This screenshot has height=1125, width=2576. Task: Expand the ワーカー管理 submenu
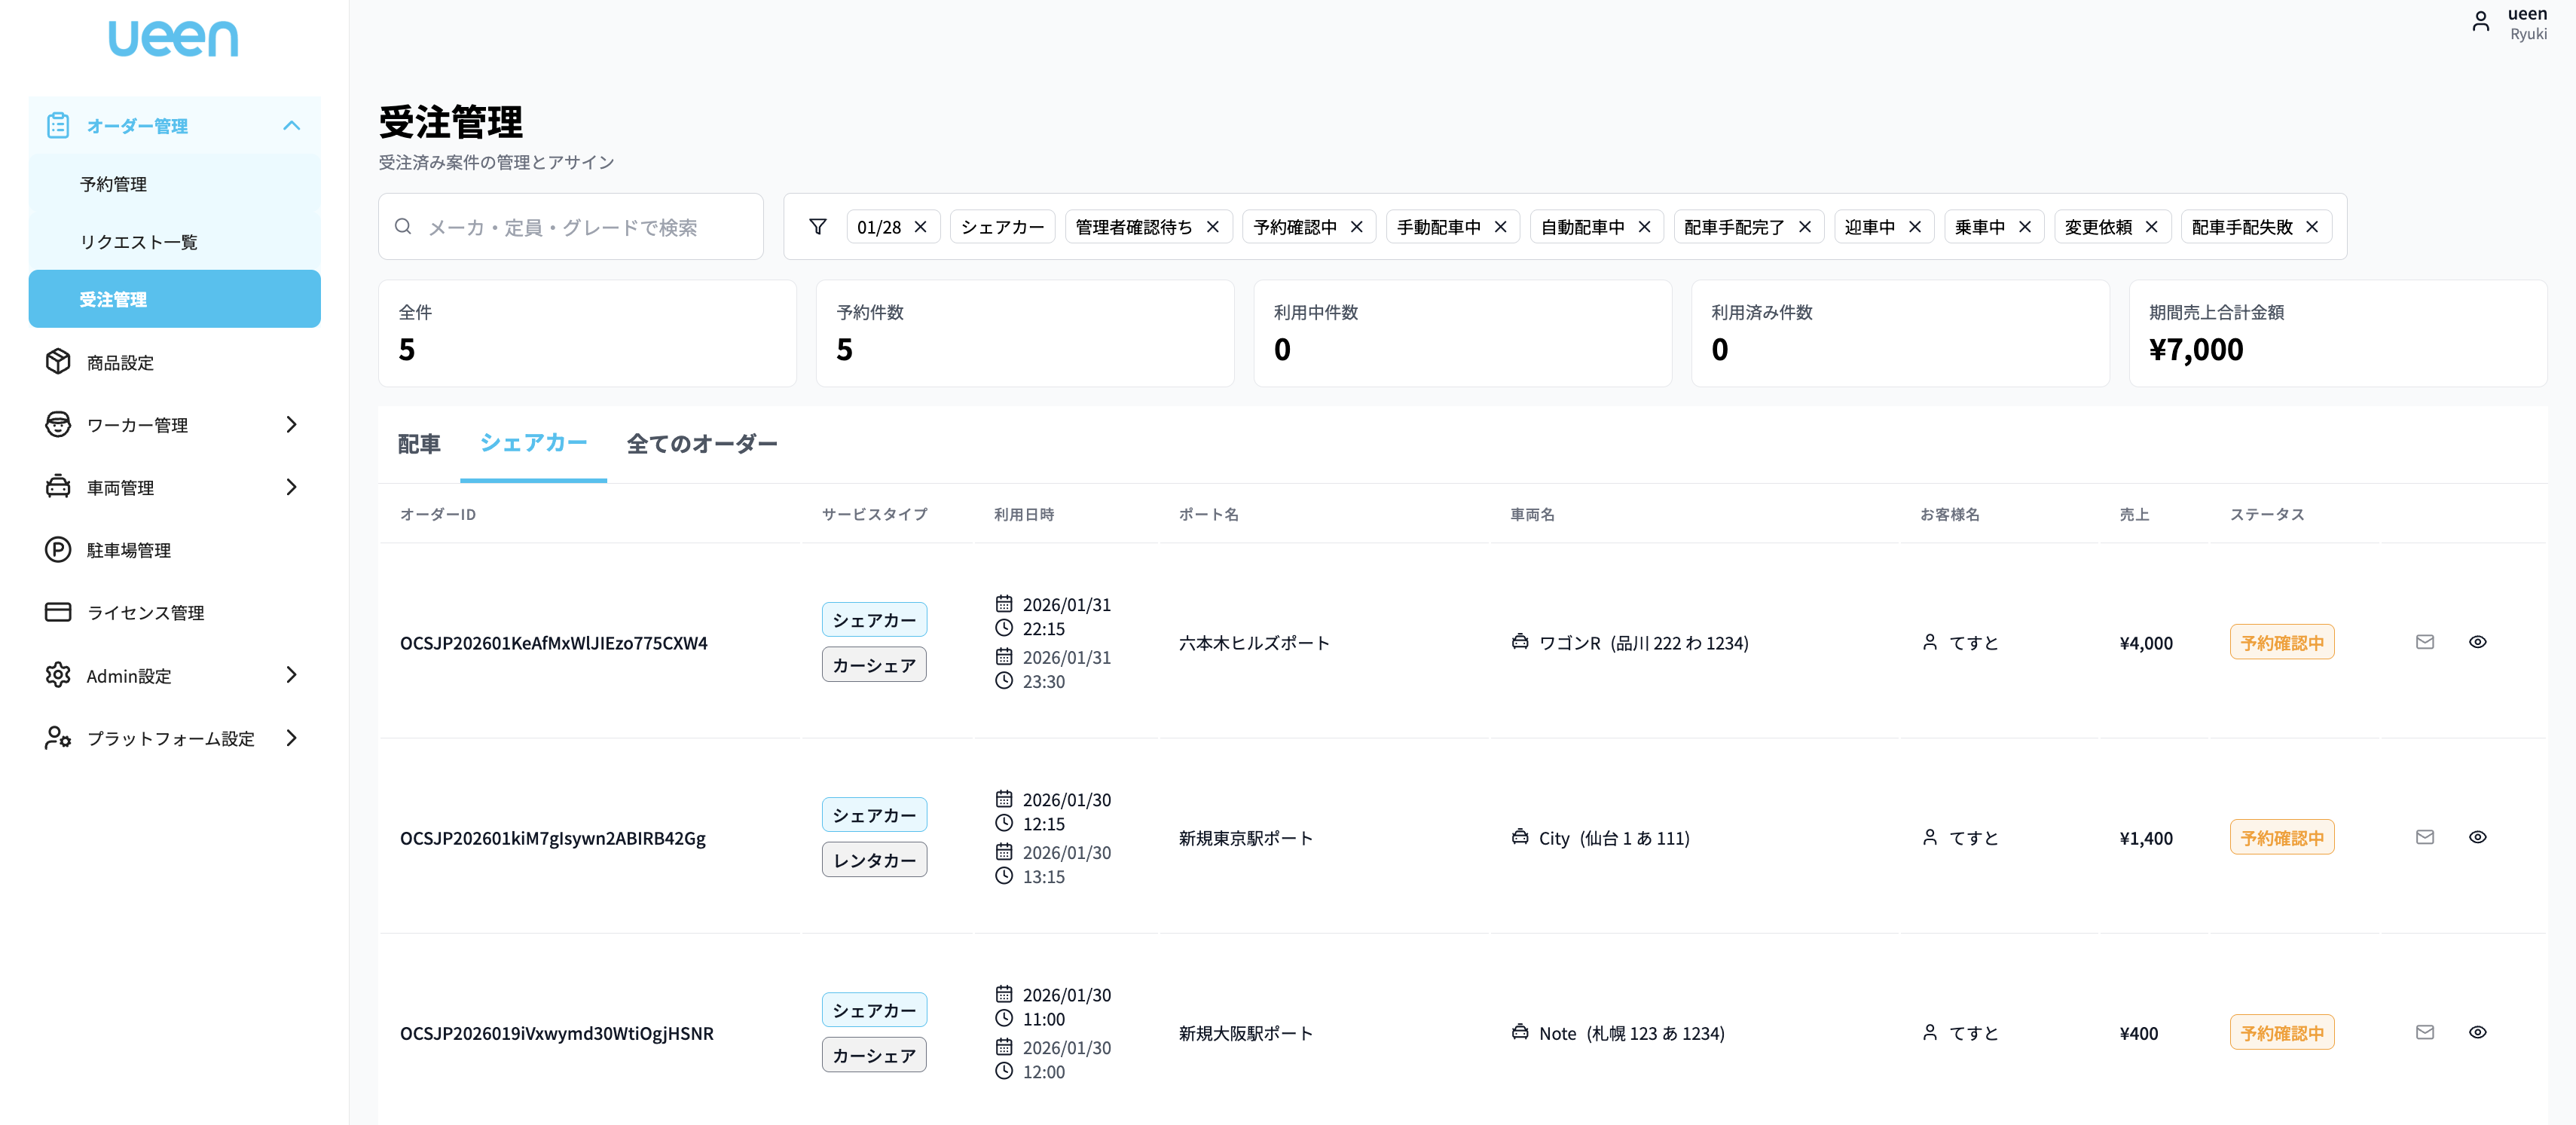pos(291,425)
